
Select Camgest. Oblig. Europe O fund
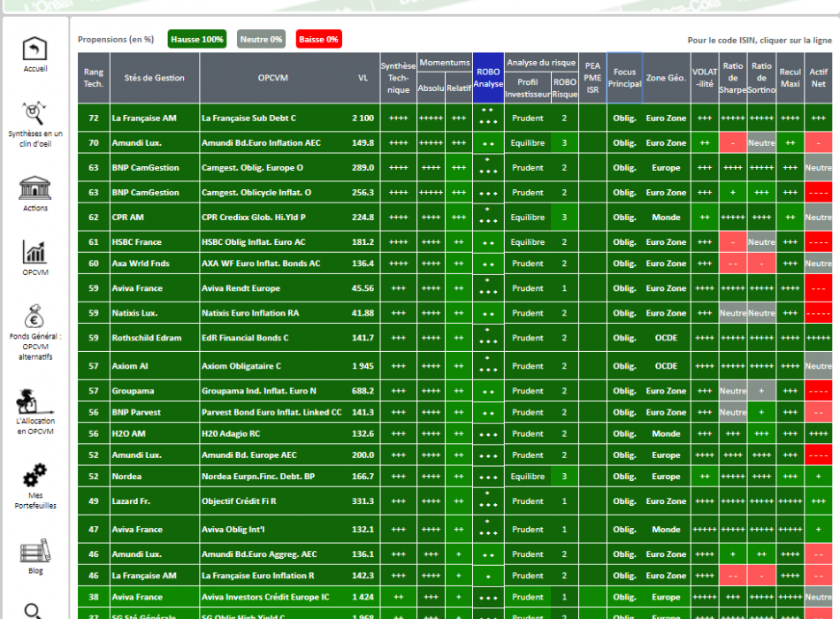[252, 168]
